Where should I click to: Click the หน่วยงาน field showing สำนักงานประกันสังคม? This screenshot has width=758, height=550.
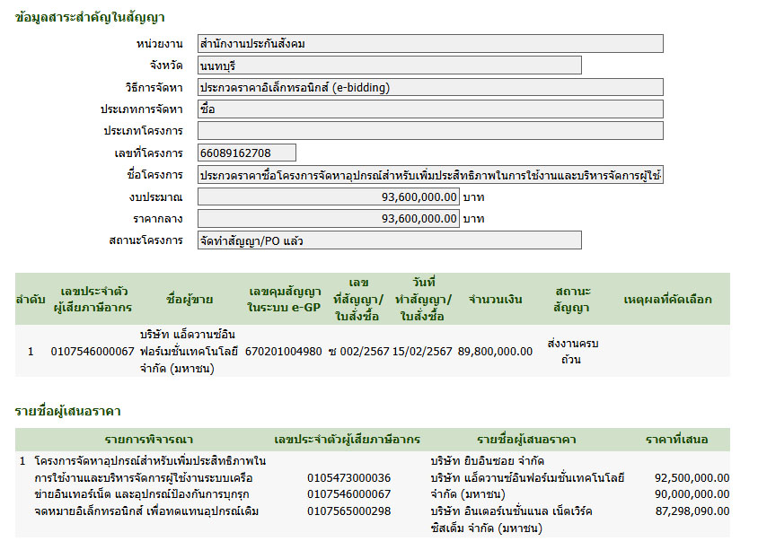pyautogui.click(x=430, y=44)
